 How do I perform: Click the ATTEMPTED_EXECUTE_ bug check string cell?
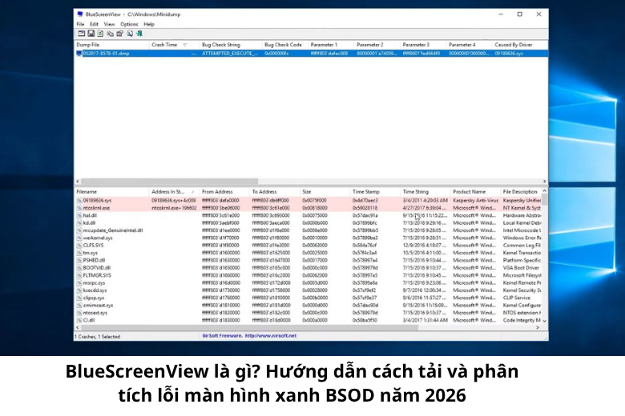[x=230, y=54]
